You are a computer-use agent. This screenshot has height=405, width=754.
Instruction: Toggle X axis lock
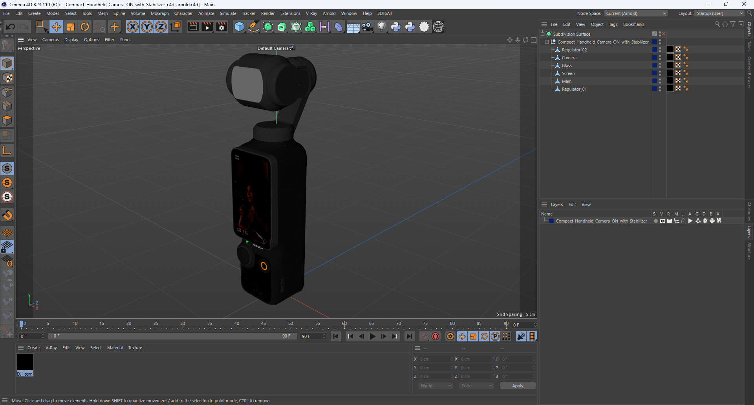point(133,27)
